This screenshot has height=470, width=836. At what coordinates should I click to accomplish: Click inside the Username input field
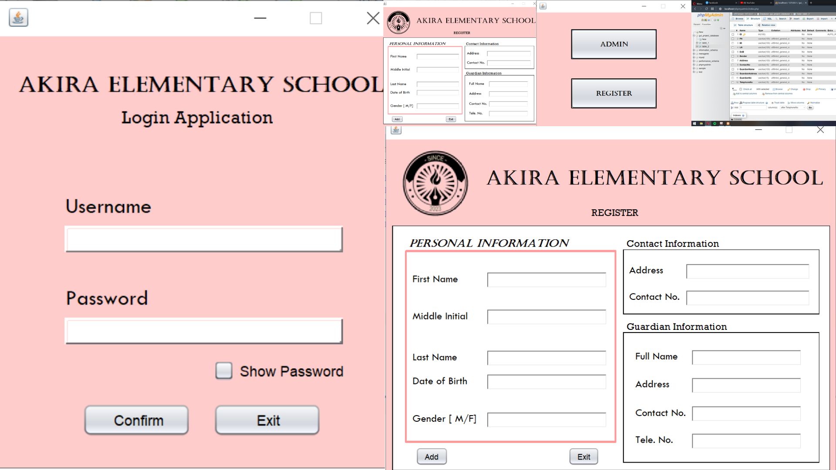tap(204, 239)
